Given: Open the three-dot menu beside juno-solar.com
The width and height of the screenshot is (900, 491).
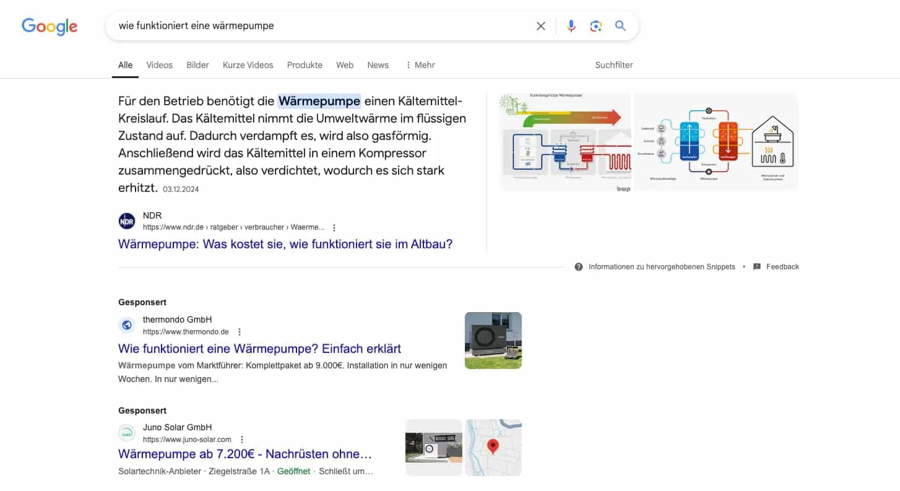Looking at the screenshot, I should click(x=242, y=440).
